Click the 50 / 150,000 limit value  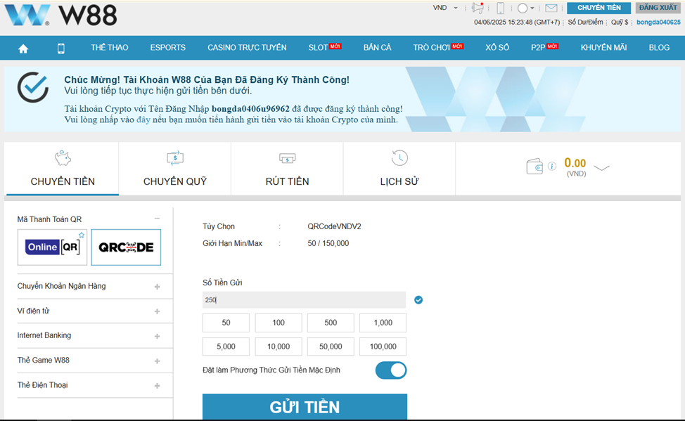point(328,243)
